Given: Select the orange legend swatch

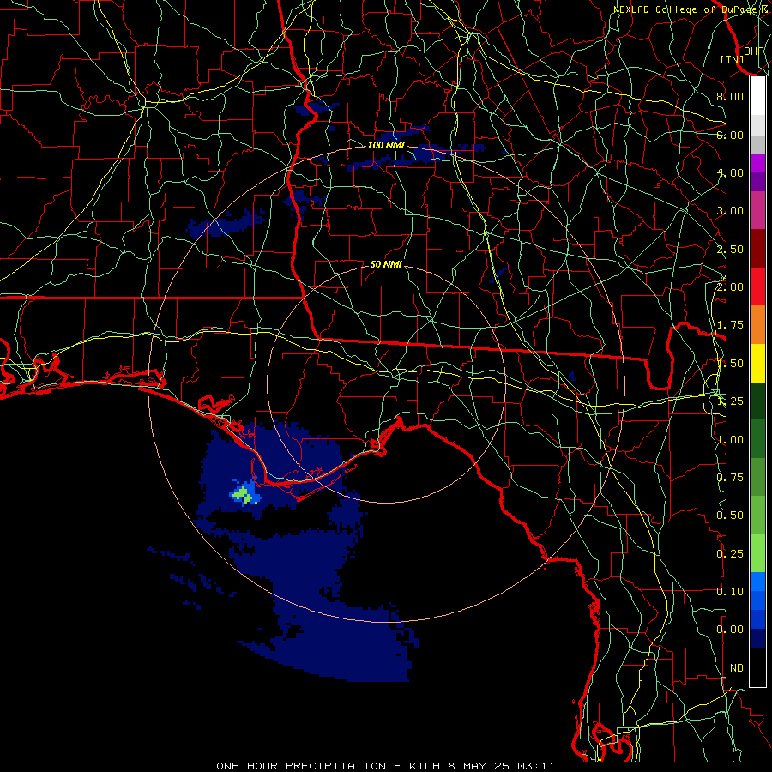Looking at the screenshot, I should pos(757,325).
